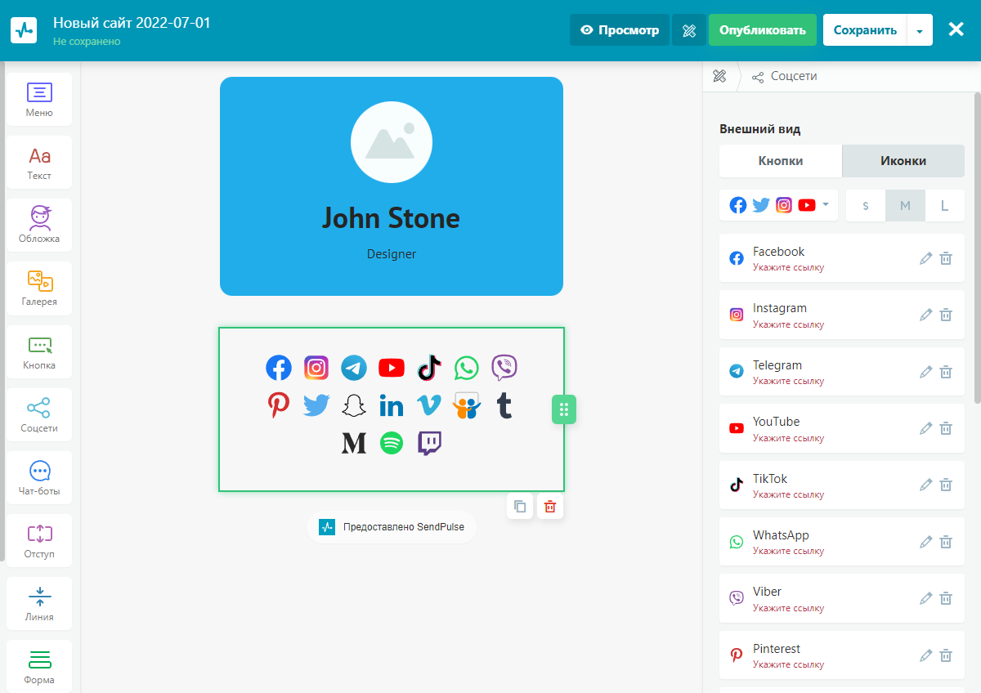Open Сохранить dropdown arrow
The height and width of the screenshot is (693, 981).
920,30
